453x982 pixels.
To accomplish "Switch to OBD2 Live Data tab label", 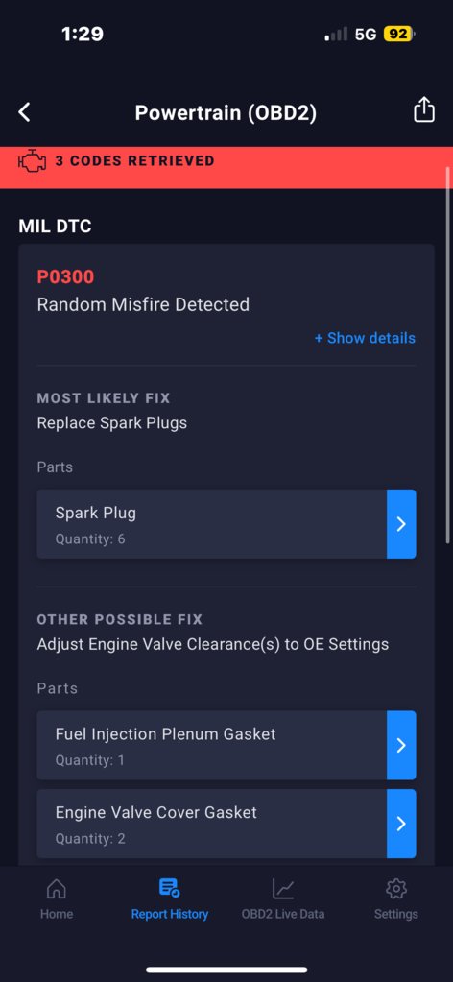I will (283, 914).
